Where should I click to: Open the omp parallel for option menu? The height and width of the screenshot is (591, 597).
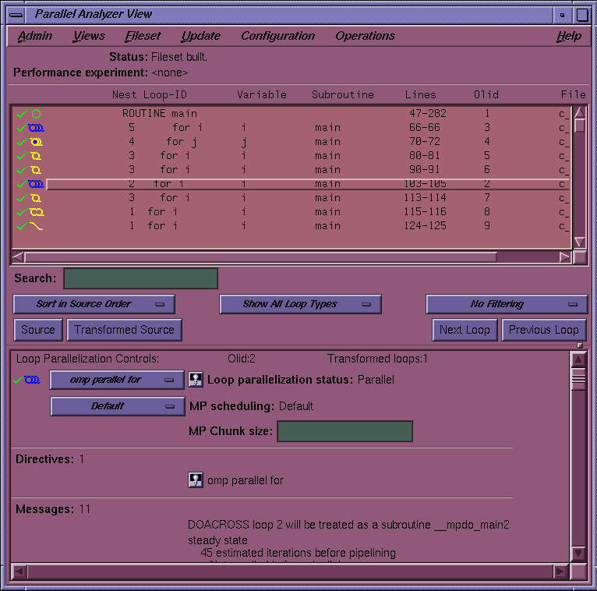coord(117,380)
